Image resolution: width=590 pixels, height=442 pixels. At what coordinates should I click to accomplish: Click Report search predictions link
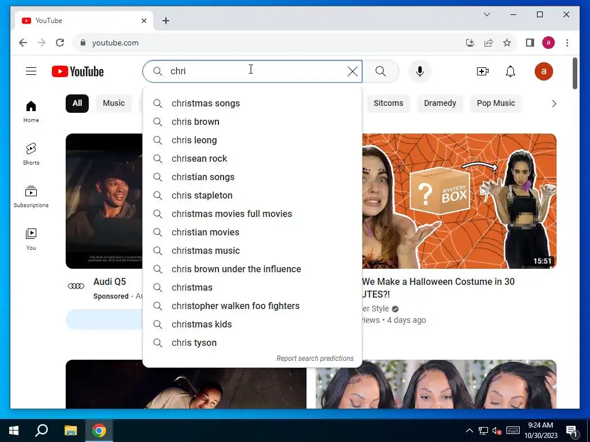click(315, 359)
